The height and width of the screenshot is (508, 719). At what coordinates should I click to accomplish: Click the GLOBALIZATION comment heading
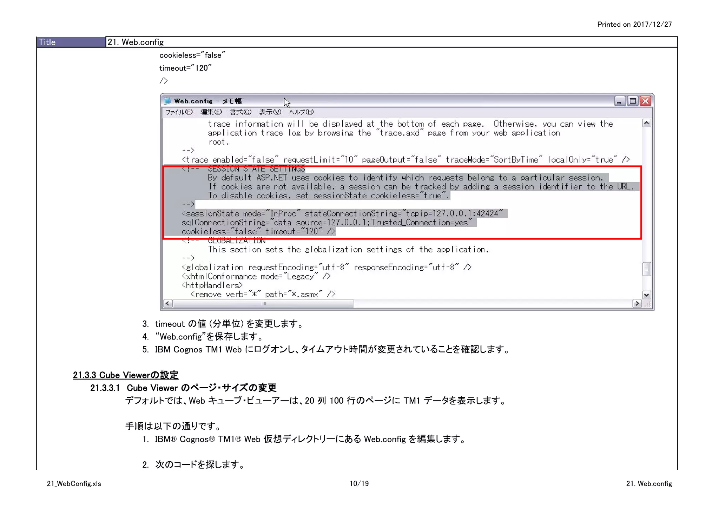(x=224, y=240)
